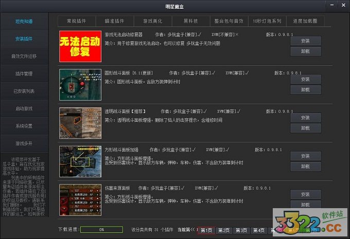The image size is (350, 239).
Task: Click the red 无法启动修复 thumbnail
Action: tap(80, 46)
